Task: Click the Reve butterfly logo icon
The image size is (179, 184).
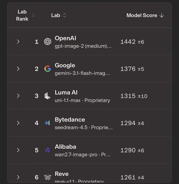Action: coord(48,177)
